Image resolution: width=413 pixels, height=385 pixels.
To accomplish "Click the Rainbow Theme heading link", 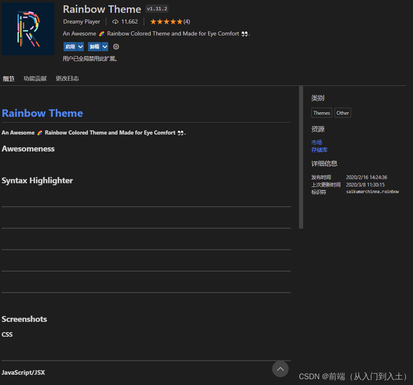I will click(x=43, y=113).
